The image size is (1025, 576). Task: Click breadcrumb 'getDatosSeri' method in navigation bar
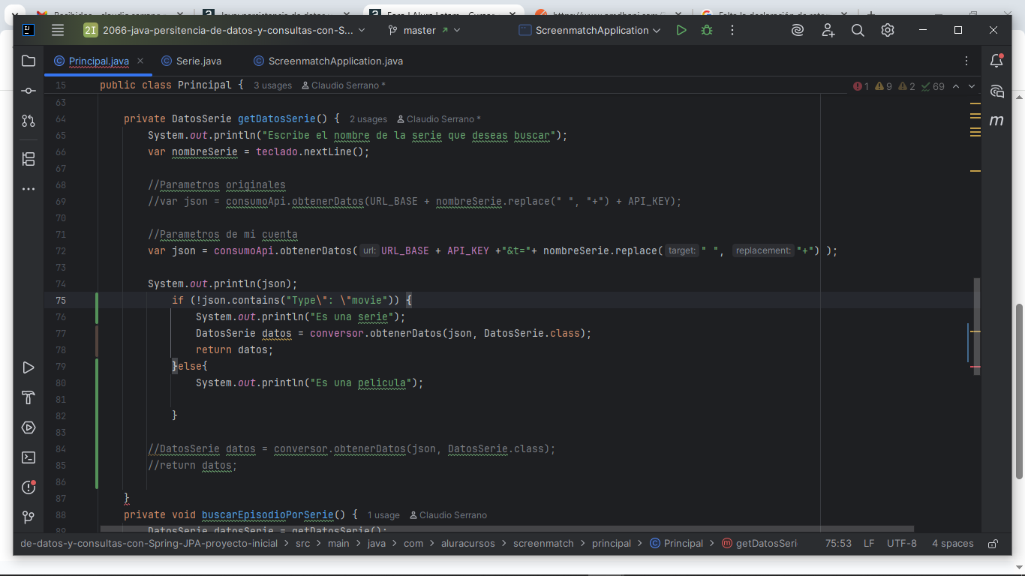coord(759,544)
